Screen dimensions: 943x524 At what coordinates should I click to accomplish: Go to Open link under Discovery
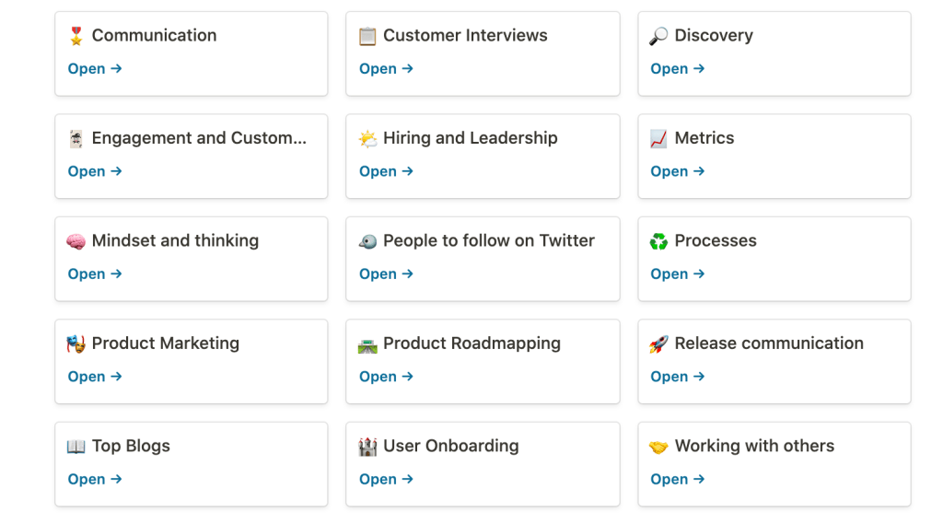(677, 69)
